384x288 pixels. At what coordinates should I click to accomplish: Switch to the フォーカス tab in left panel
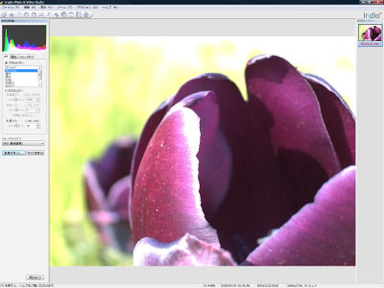click(26, 57)
